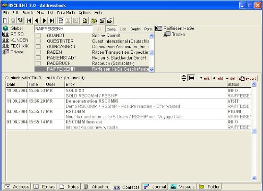Go to previous record arrow

click(37, 21)
